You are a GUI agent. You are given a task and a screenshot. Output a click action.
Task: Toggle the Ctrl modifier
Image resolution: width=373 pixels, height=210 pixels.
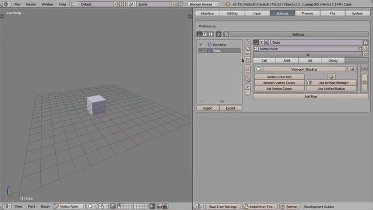pyautogui.click(x=264, y=61)
